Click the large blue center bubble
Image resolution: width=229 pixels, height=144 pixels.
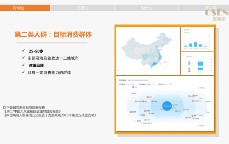coord(167,106)
